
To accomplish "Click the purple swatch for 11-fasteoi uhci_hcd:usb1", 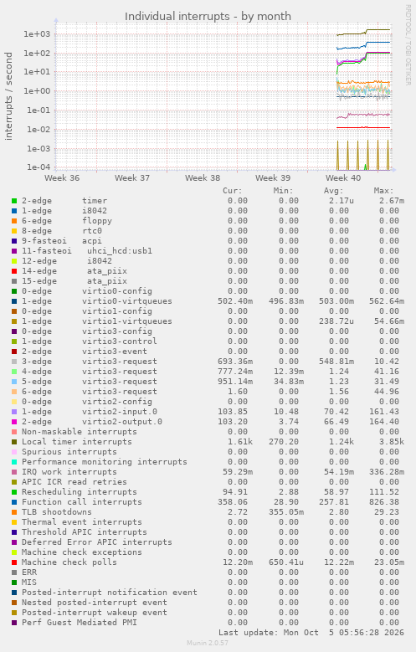I will point(14,251).
